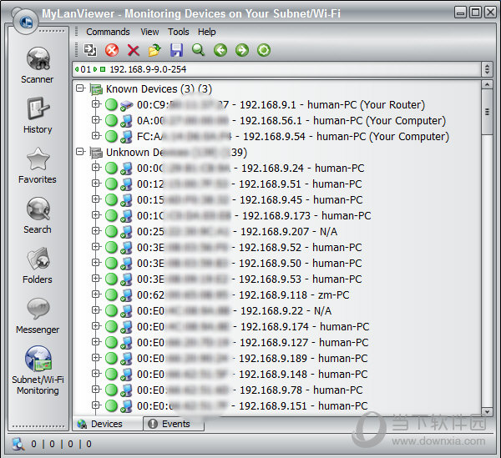
Task: Expand the 192.168.9.22 device node
Action: 95,310
